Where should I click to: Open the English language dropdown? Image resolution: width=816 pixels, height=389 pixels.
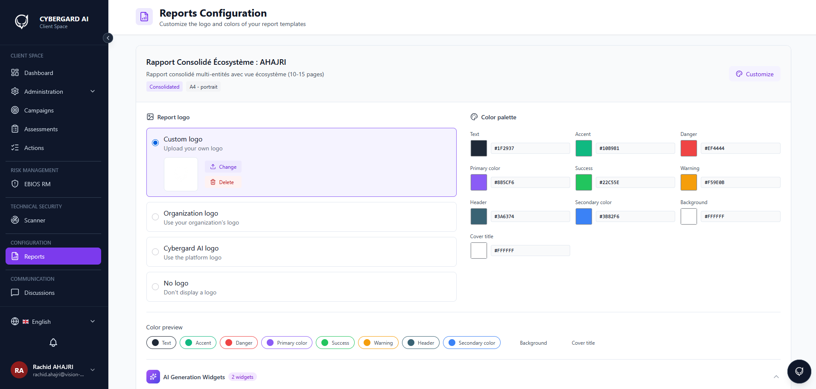pyautogui.click(x=53, y=321)
